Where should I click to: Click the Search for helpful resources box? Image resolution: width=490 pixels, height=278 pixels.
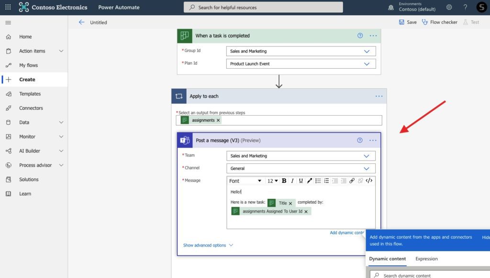[263, 7]
